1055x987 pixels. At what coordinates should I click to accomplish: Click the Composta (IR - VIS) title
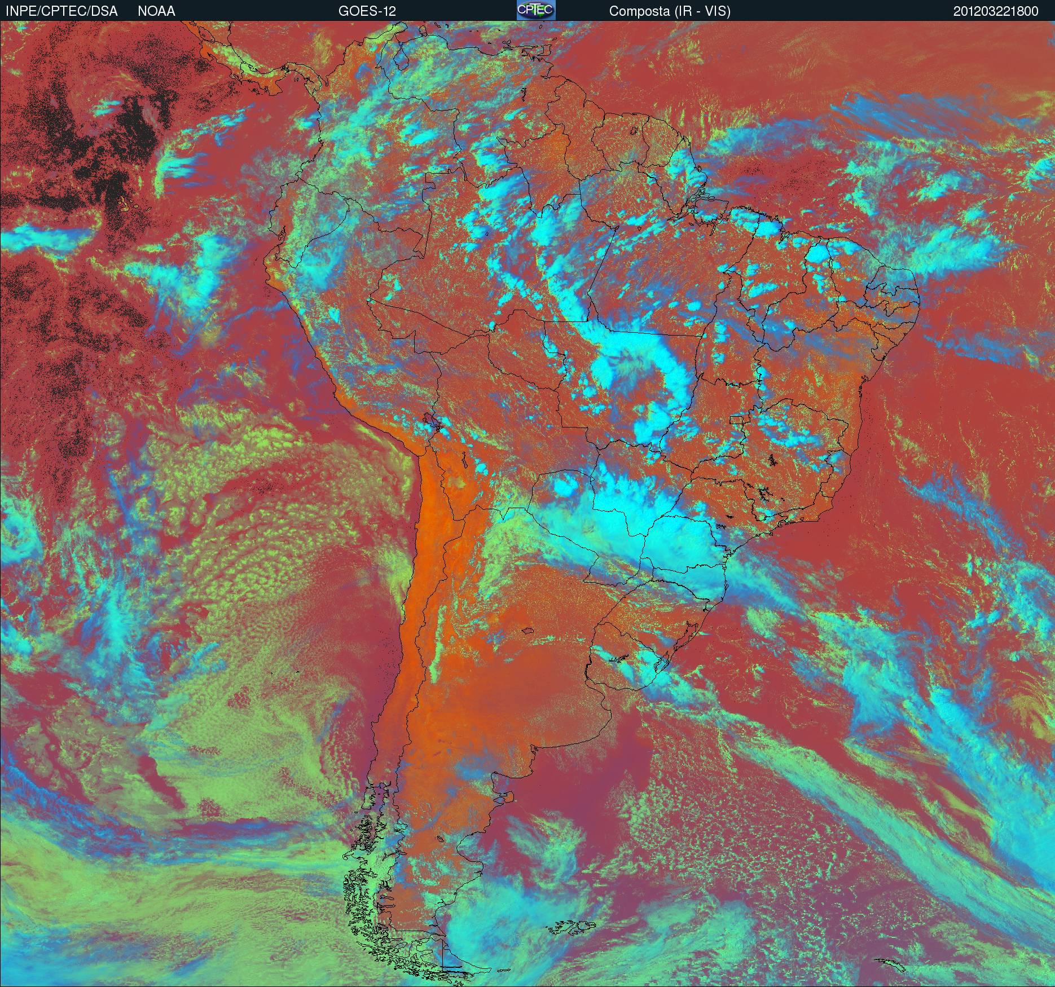670,11
